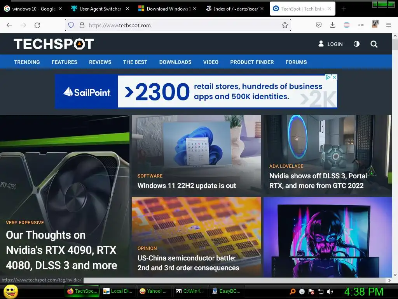
Task: Click the AdChoices triangle icon
Action: (328, 77)
